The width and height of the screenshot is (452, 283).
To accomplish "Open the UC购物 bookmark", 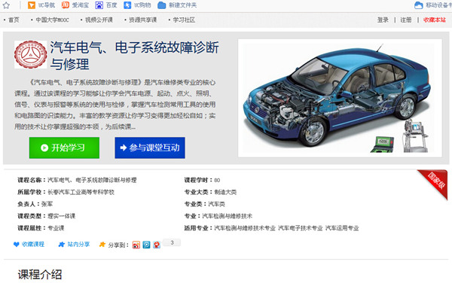I will point(137,5).
